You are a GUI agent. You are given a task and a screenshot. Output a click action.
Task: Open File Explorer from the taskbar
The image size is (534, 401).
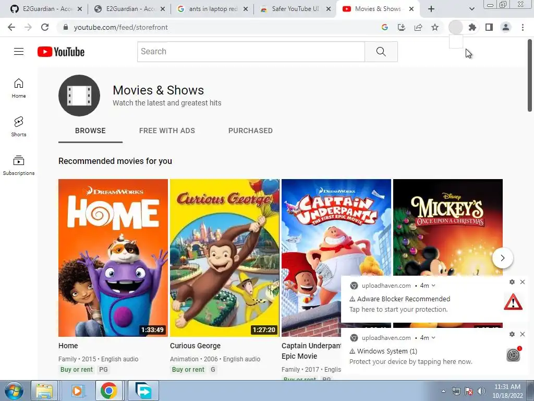point(44,391)
